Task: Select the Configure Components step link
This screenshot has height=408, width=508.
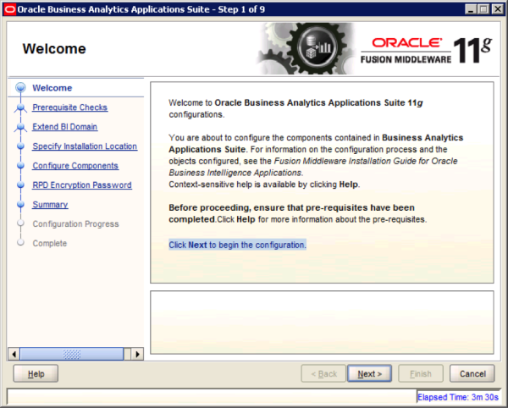Action: pos(75,166)
